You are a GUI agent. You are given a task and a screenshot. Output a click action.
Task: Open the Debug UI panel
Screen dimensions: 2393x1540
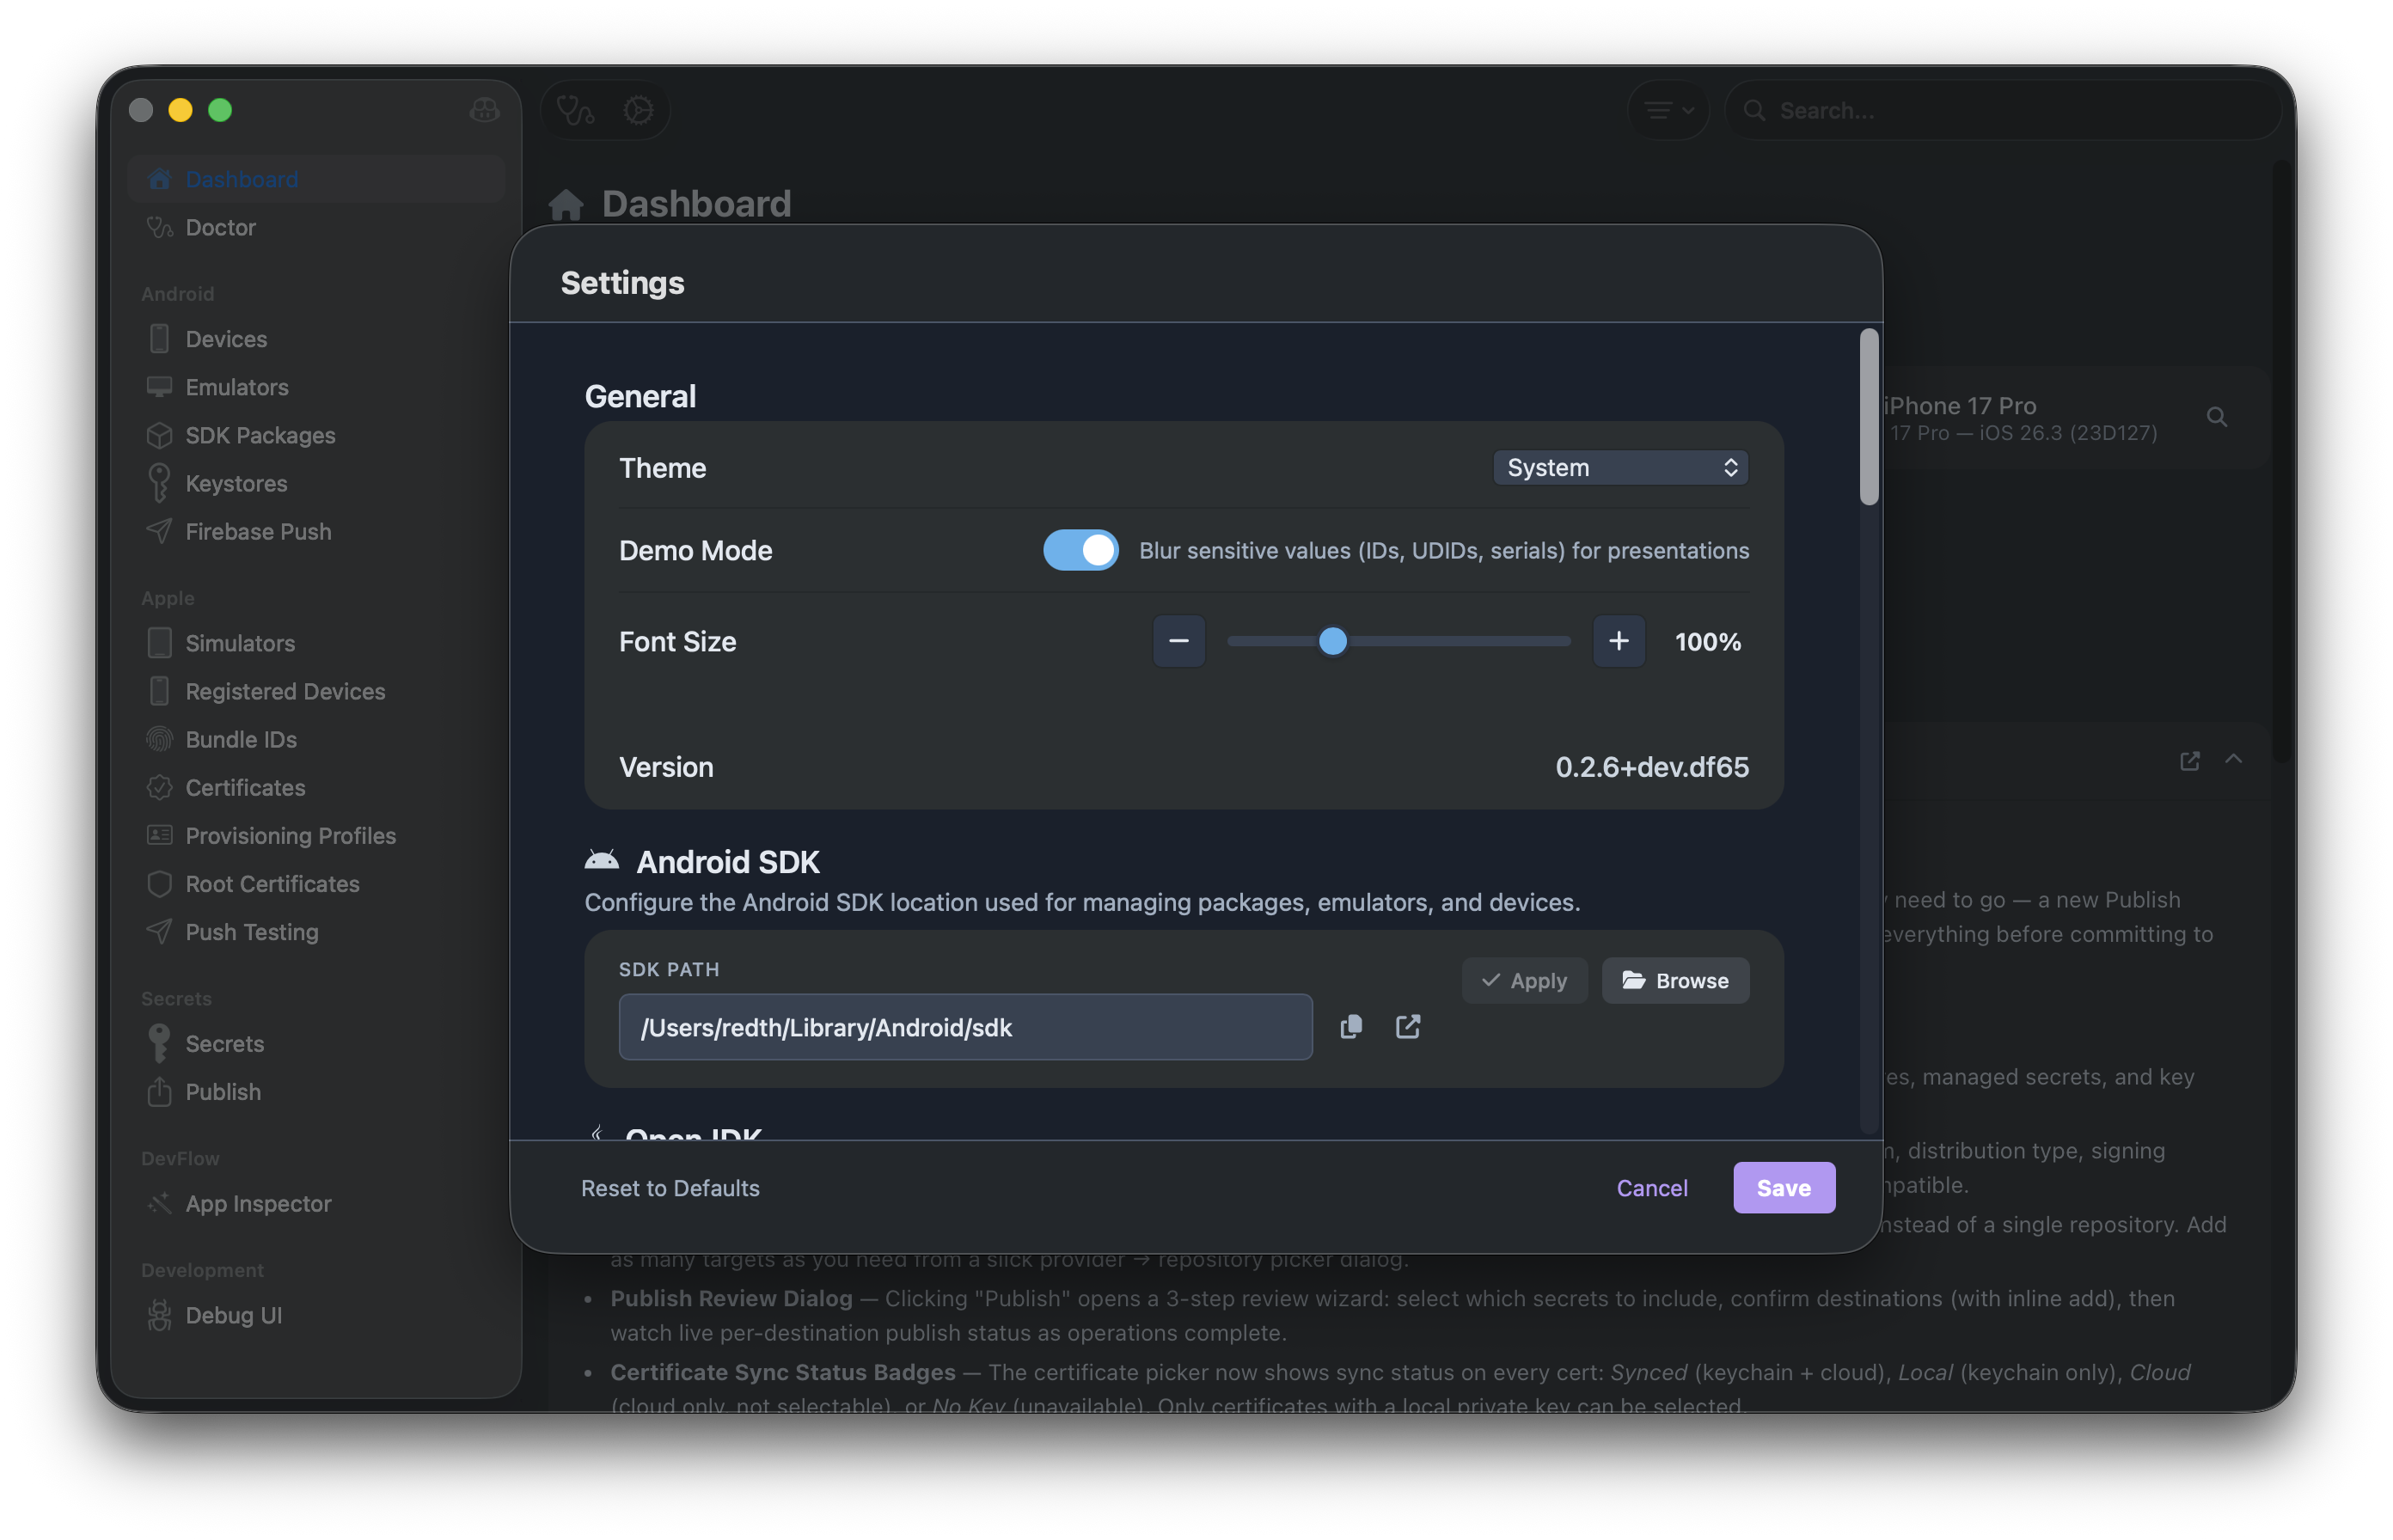(233, 1315)
